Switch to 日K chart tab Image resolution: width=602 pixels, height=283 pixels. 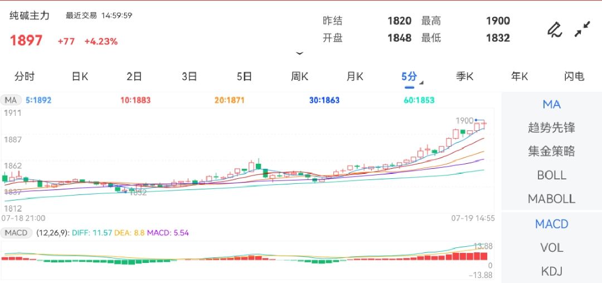(80, 77)
